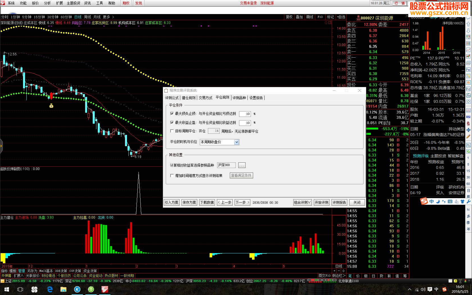Open 系统 menu
Image resolution: width=472 pixels, height=295 pixels.
[11, 3]
